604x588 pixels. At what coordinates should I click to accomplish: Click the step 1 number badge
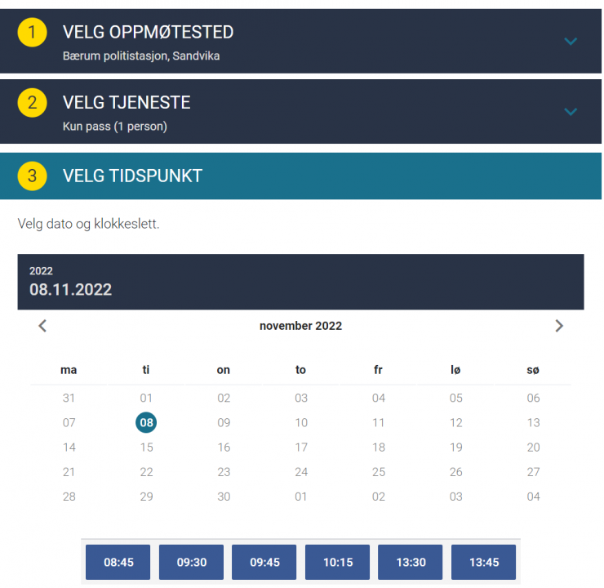coord(33,33)
